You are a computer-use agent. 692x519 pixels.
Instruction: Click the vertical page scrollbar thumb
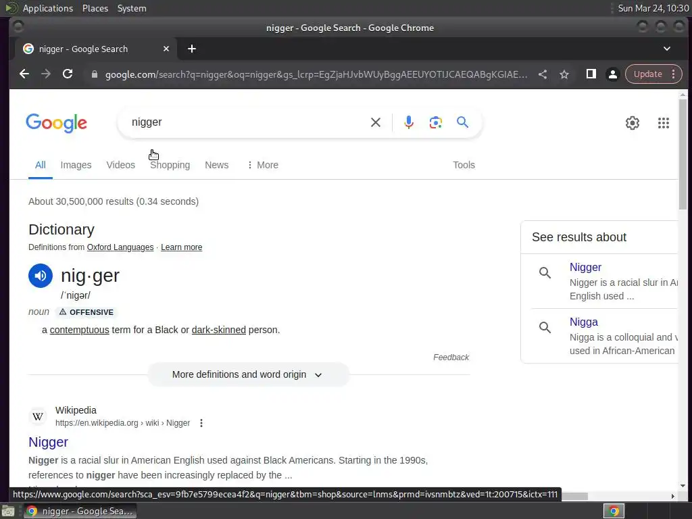(x=683, y=155)
